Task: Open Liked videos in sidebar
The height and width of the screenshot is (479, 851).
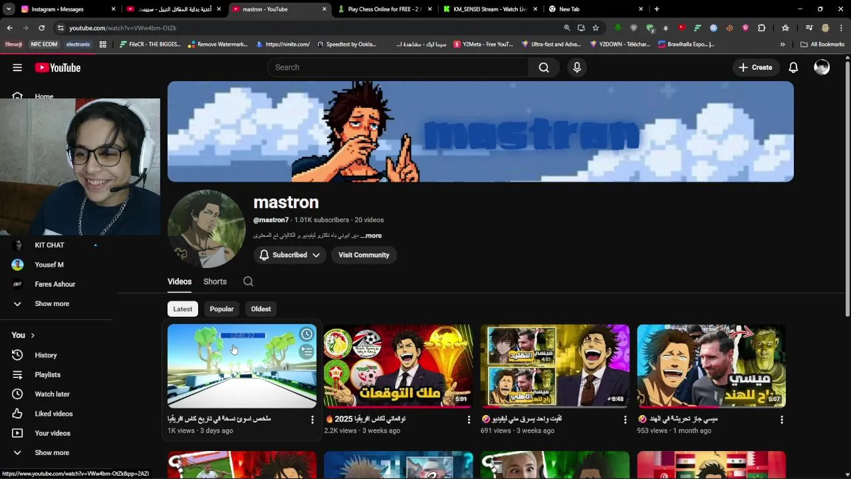Action: point(53,414)
